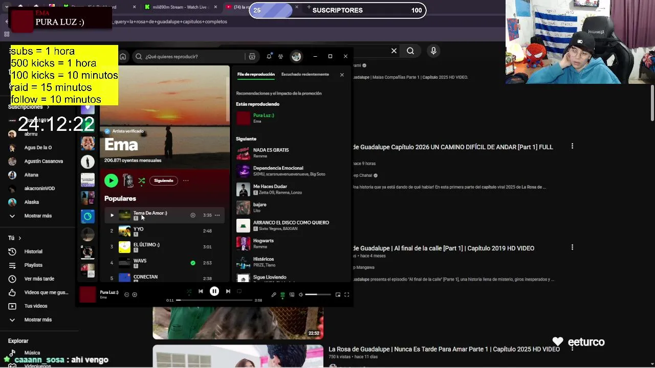
Task: Open more options for Tema De Amor
Action: (217, 215)
